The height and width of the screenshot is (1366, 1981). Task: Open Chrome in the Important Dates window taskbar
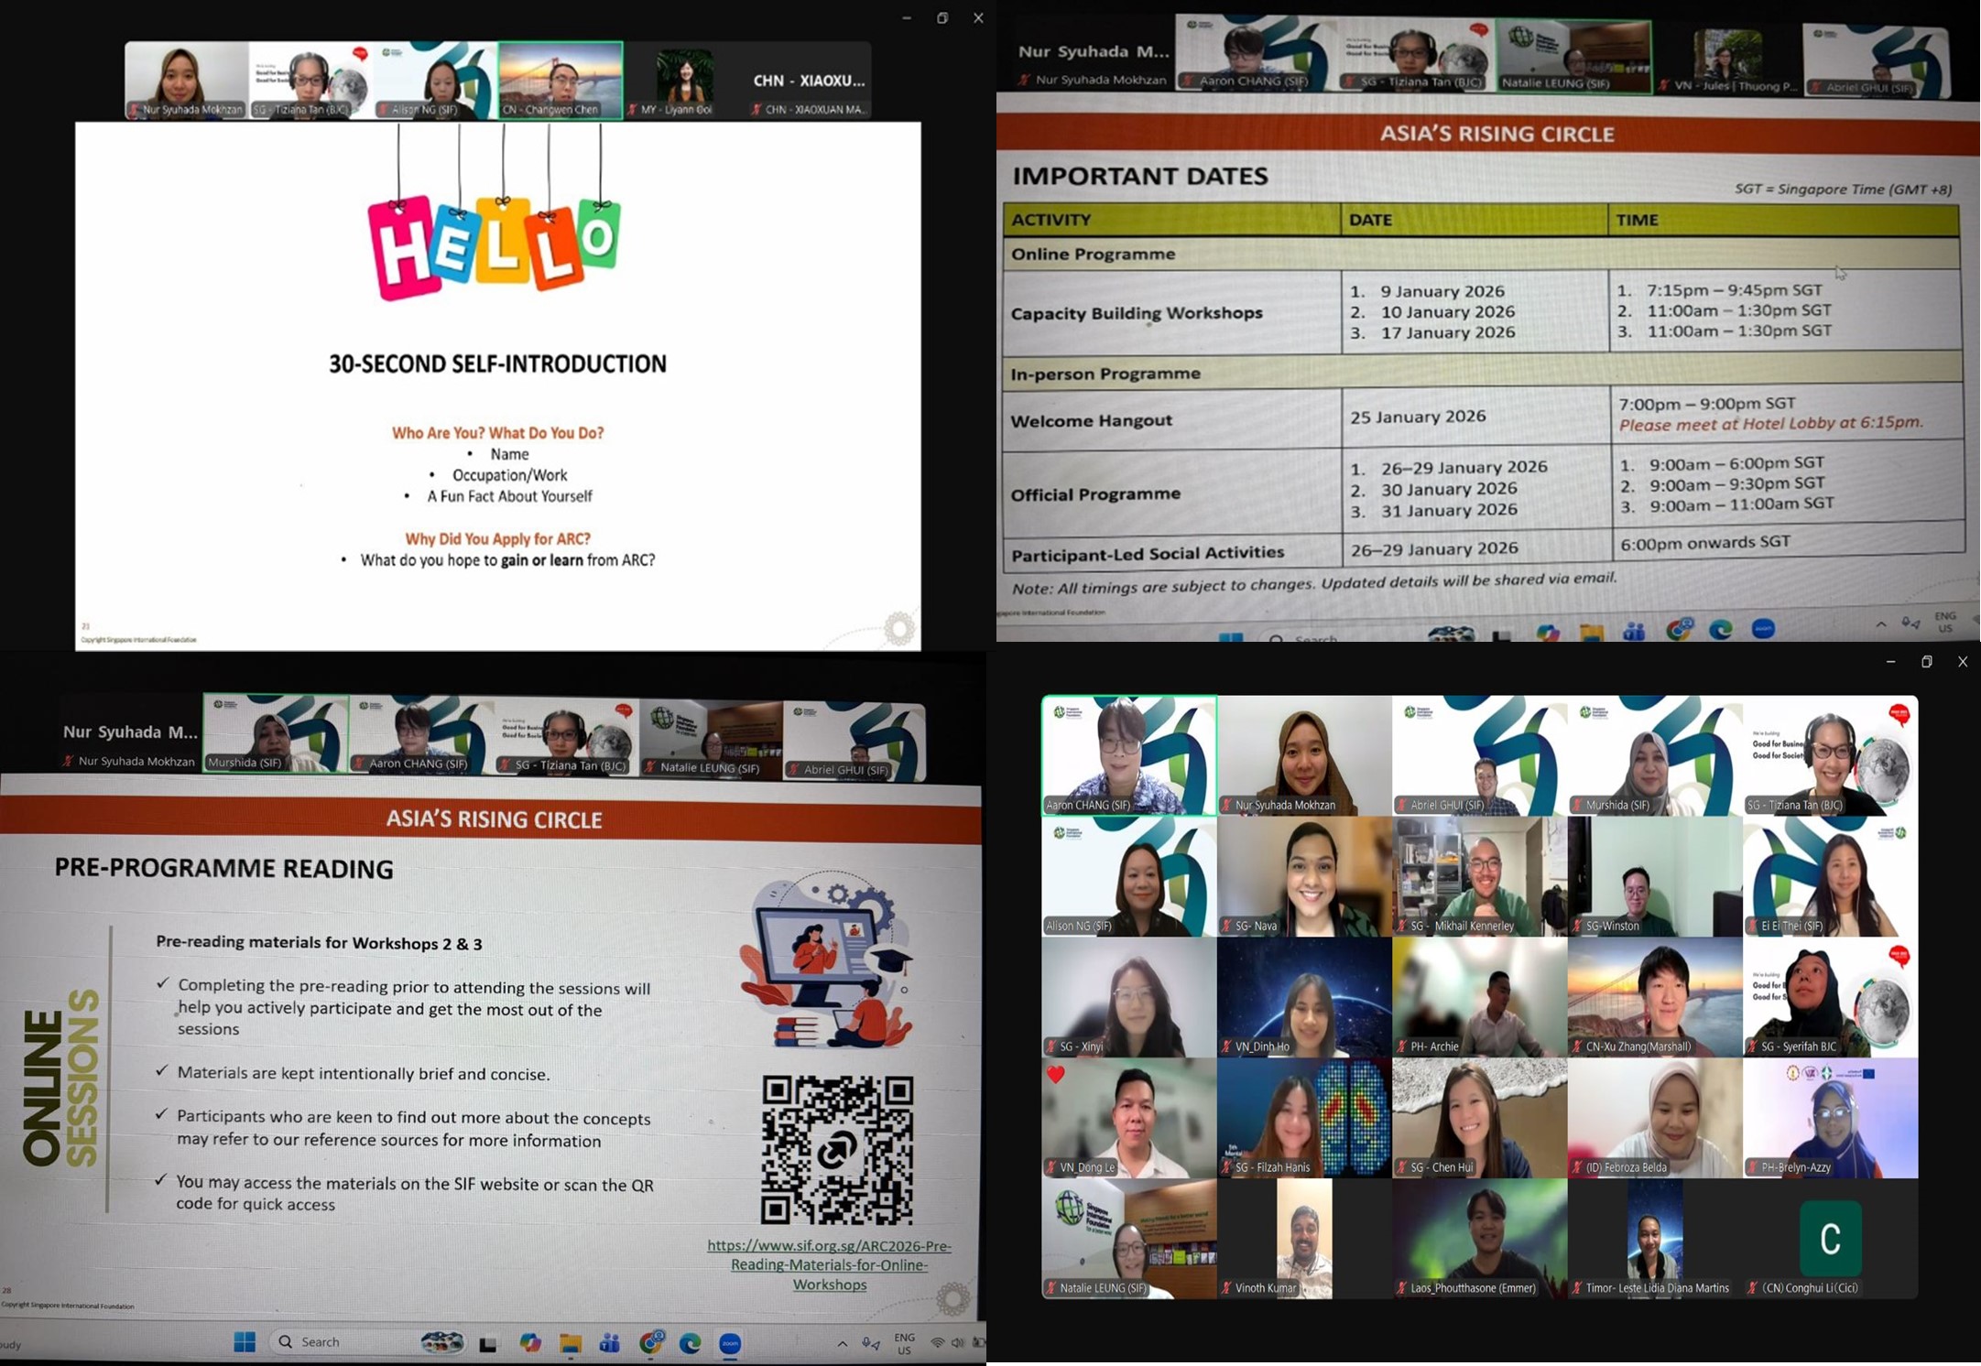1680,629
